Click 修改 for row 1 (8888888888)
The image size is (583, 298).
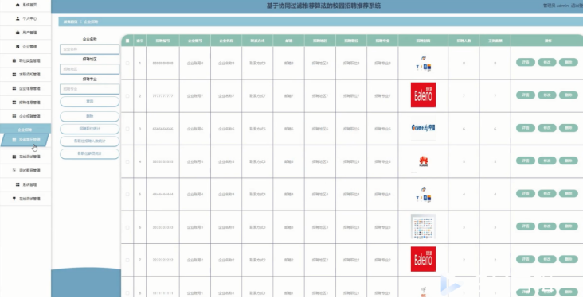pos(547,62)
